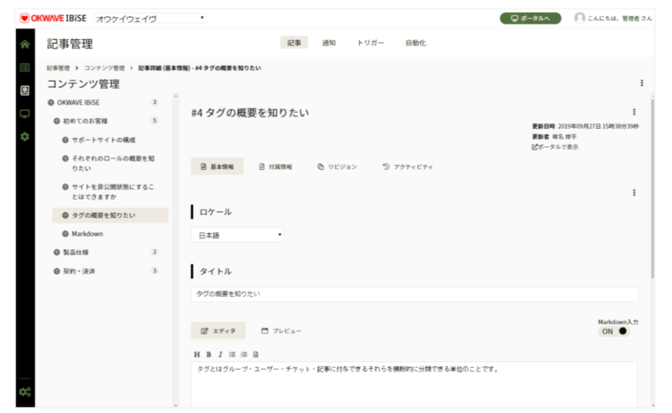Switch to the アクティビティ tab
The image size is (672, 413).
407,167
